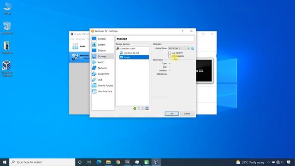The image size is (295, 166).
Task: Open the Display settings category
Action: click(x=102, y=50)
